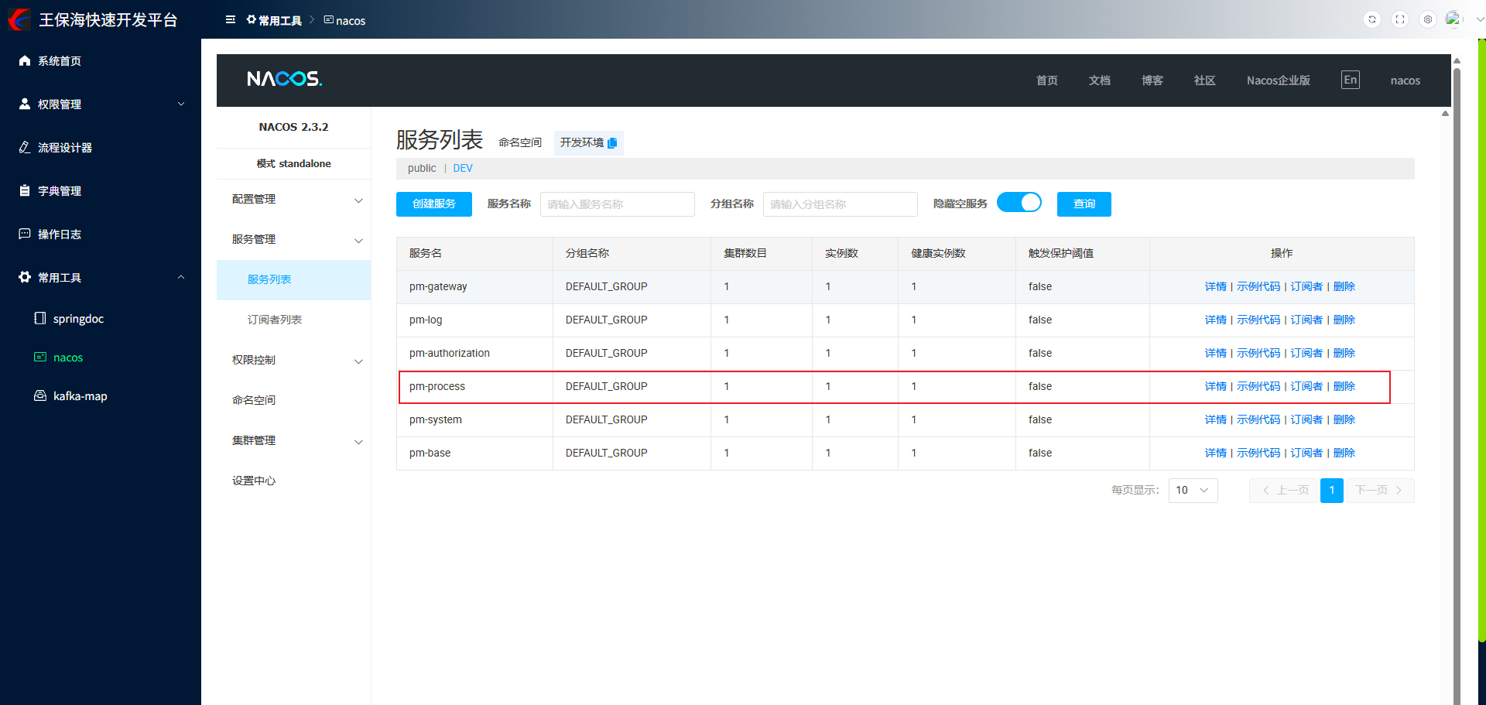This screenshot has height=705, width=1486.
Task: Click the nacos breadcrumb tab icon
Action: (x=329, y=19)
